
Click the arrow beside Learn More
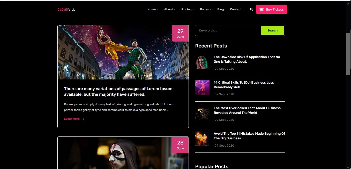click(84, 119)
